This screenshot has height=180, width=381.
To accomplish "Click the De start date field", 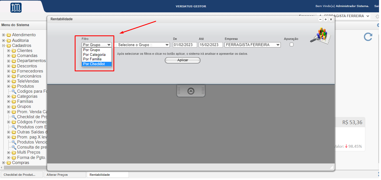I will [x=185, y=45].
